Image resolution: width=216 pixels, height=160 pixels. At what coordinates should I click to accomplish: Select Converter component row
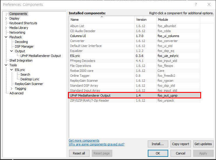click(x=135, y=41)
